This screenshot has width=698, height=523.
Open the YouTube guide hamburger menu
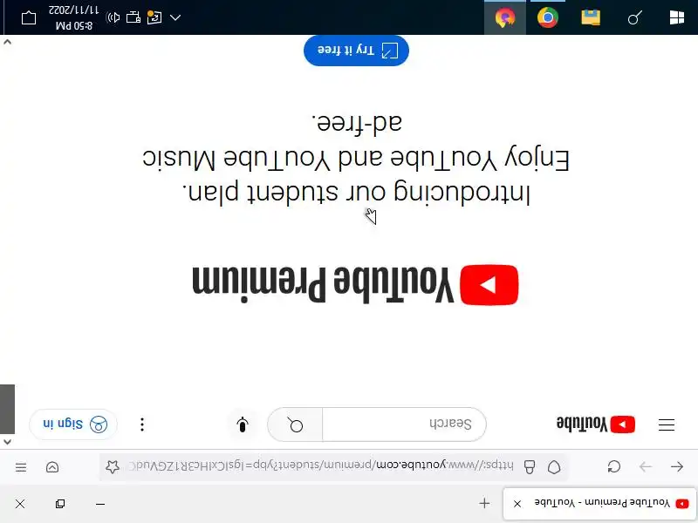click(x=667, y=425)
